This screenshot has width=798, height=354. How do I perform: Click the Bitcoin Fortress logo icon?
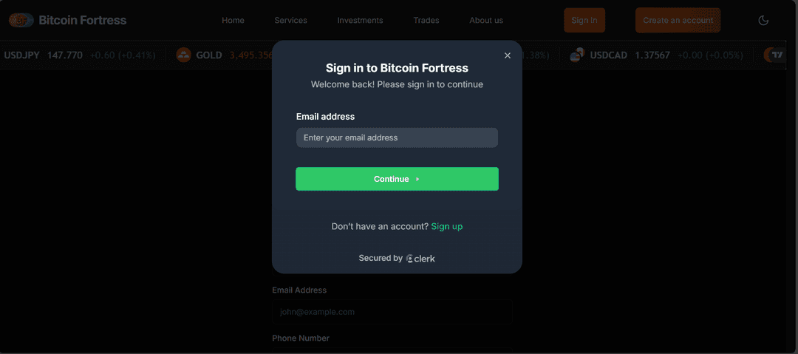coord(21,20)
